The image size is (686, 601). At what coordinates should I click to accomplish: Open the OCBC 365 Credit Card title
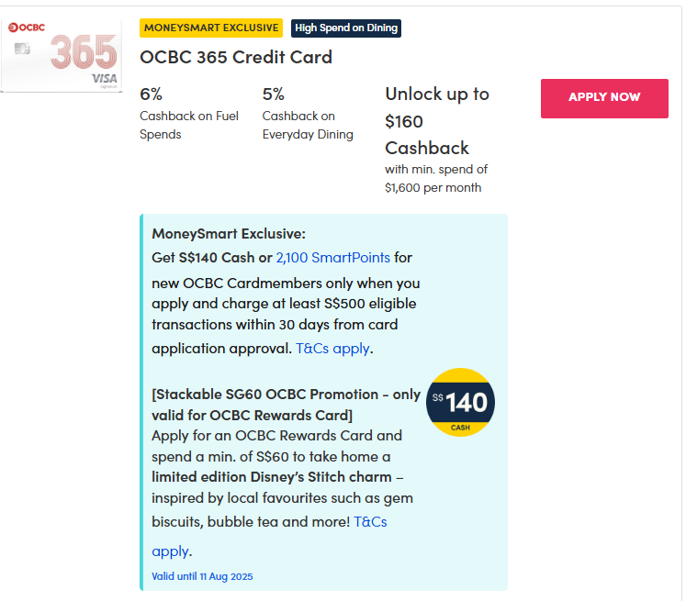click(236, 57)
